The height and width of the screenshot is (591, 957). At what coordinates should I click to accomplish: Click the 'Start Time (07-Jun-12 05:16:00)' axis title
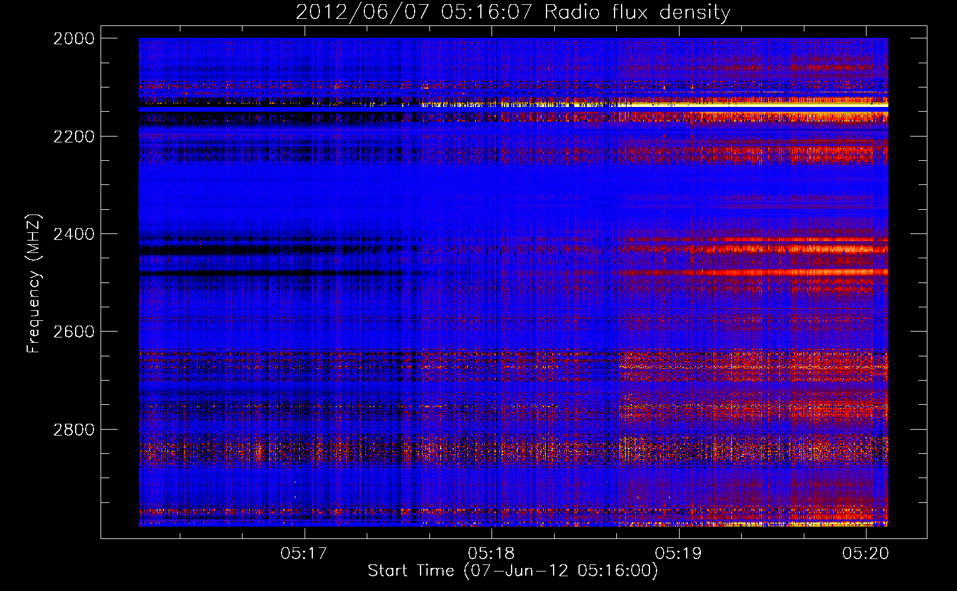point(513,571)
